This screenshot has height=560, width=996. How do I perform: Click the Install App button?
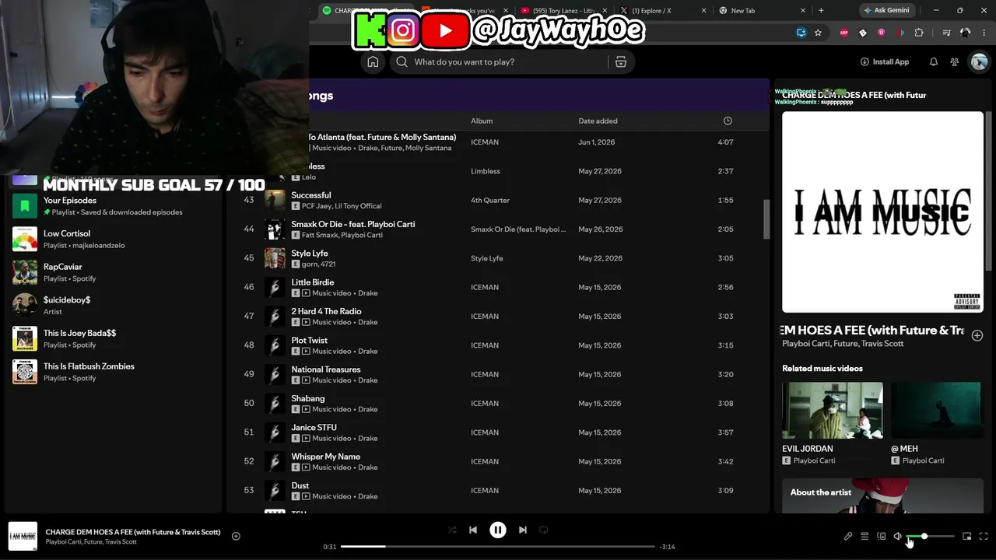tap(885, 62)
